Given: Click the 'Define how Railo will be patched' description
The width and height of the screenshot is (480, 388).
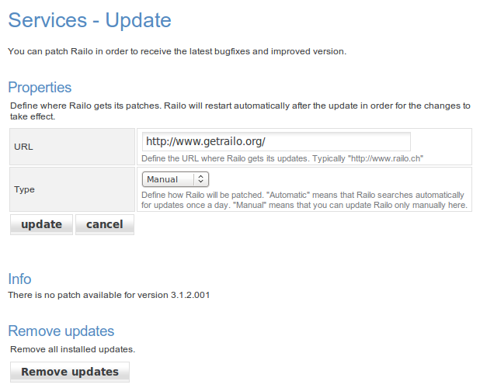Looking at the screenshot, I should coord(304,200).
